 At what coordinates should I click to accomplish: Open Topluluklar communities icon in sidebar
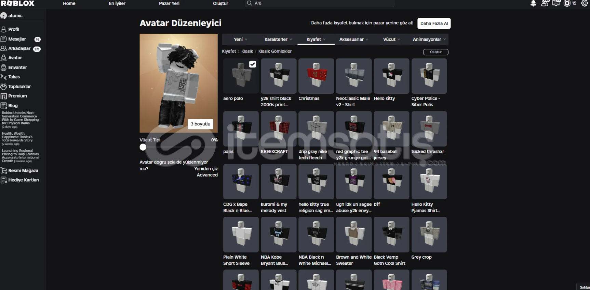(x=4, y=87)
